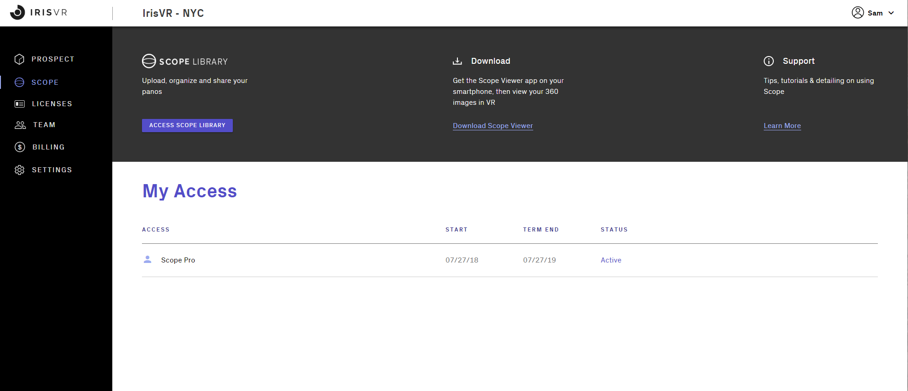Viewport: 908px width, 391px height.
Task: Click the ACCESS column header
Action: point(156,230)
